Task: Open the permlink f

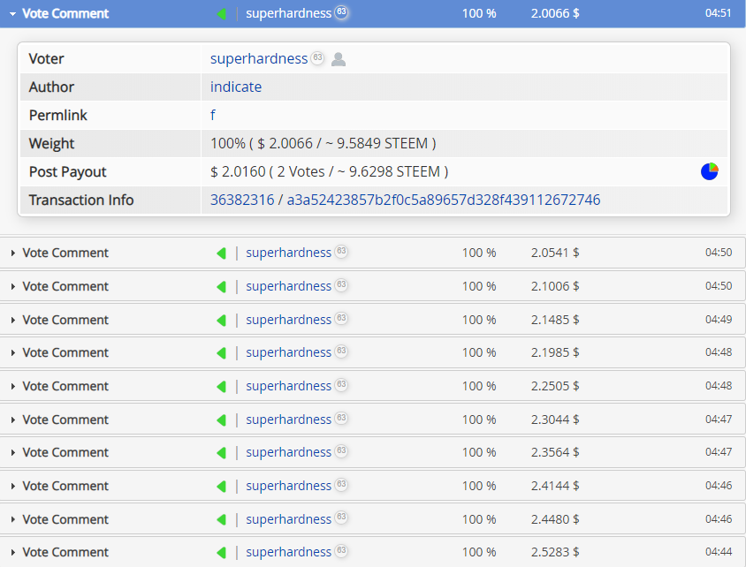Action: click(213, 115)
